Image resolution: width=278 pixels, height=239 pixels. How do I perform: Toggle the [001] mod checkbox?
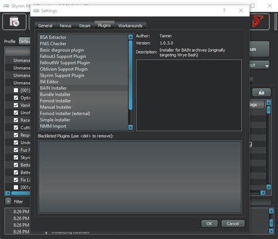[x=16, y=90]
